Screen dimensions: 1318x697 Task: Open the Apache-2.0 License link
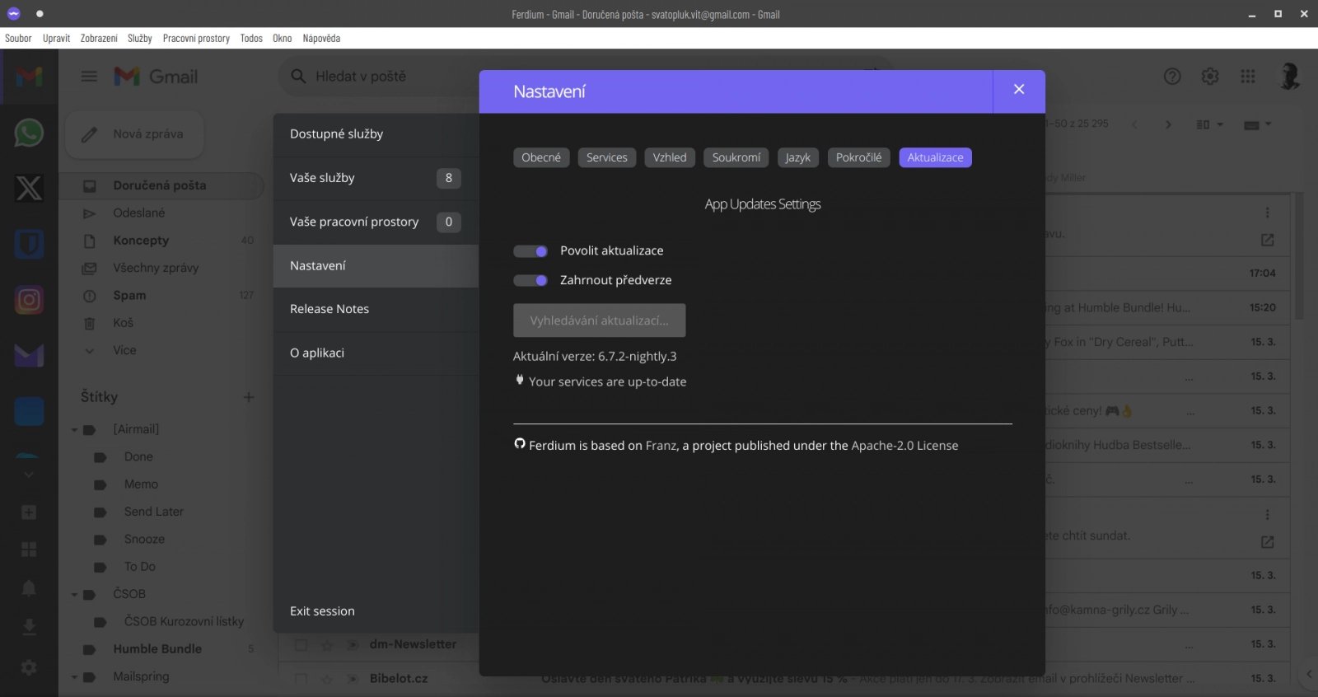point(904,446)
